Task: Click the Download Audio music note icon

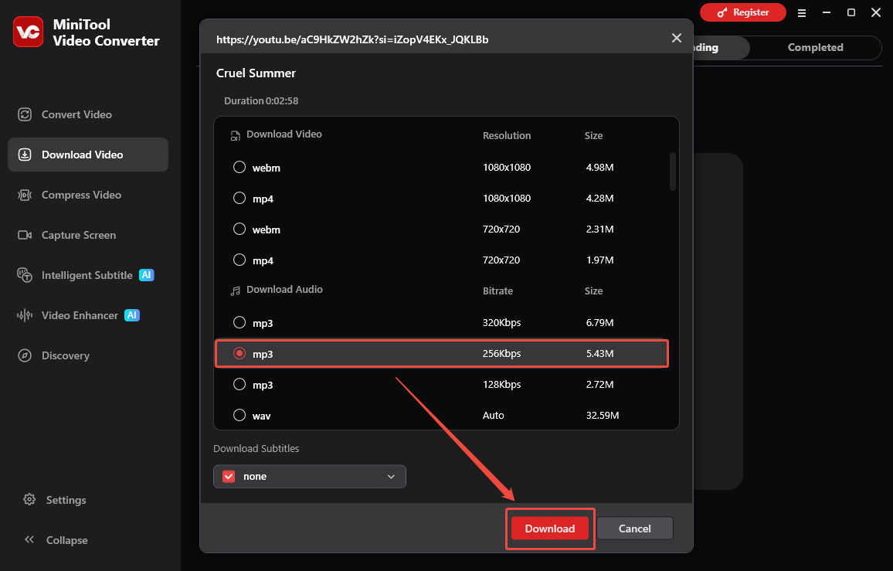Action: [235, 291]
